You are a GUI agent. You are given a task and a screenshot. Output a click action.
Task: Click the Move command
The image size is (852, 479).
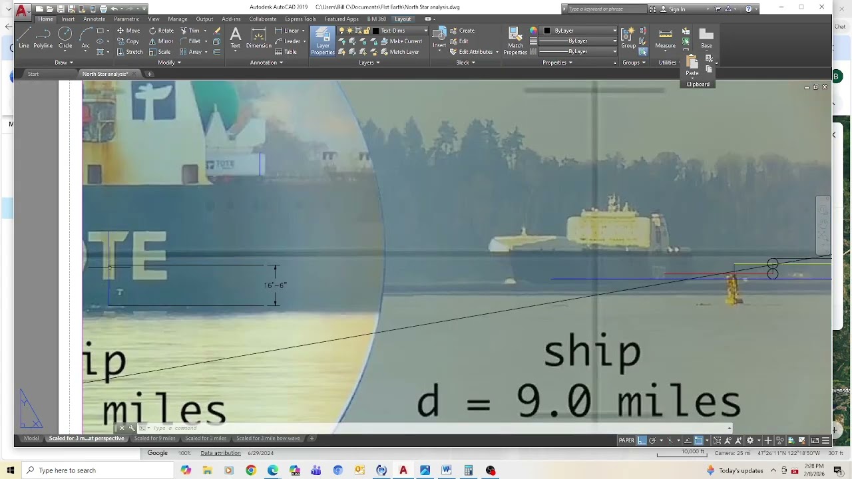[x=128, y=31]
